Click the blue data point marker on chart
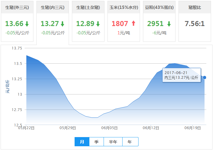This screenshot has width=214, height=151. (205, 78)
